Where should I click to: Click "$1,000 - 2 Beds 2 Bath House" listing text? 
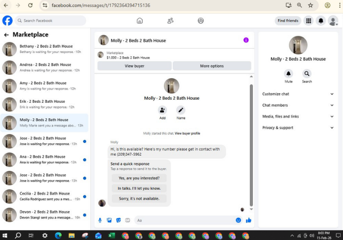pyautogui.click(x=128, y=57)
